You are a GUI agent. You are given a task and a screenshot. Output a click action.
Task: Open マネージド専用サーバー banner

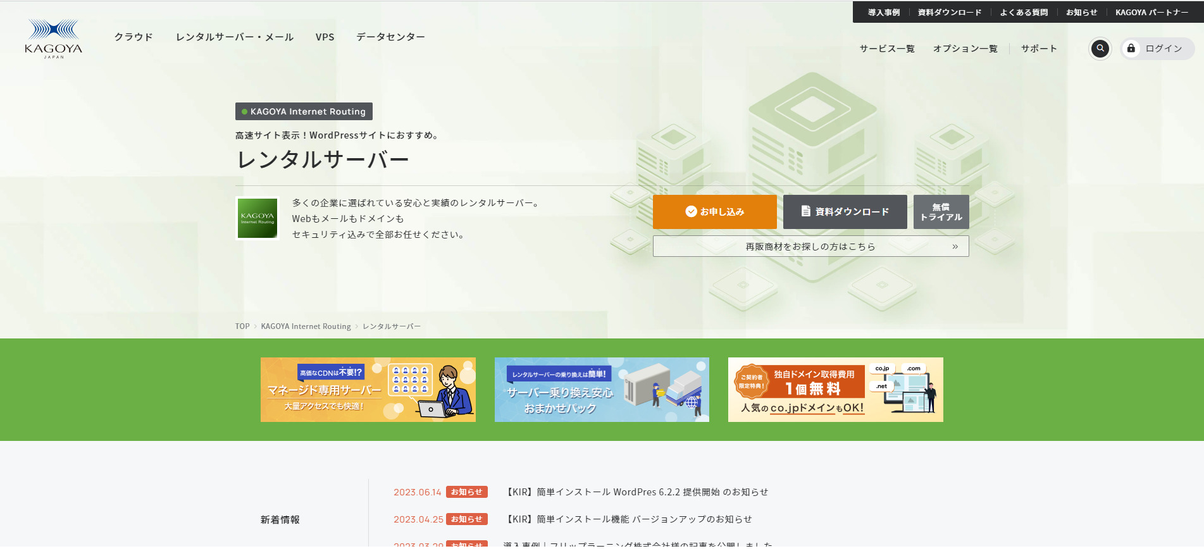click(x=368, y=390)
